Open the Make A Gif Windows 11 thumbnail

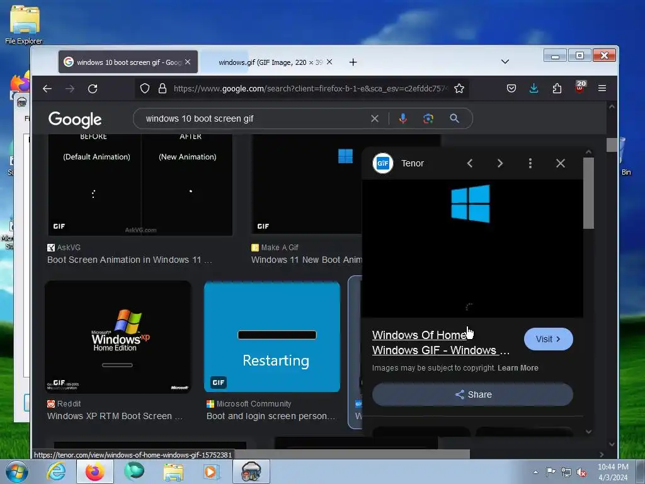click(x=307, y=184)
